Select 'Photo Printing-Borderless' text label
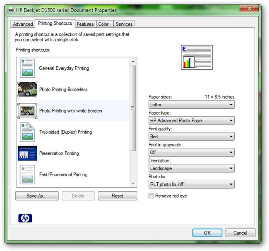This screenshot has width=269, height=251. (63, 89)
